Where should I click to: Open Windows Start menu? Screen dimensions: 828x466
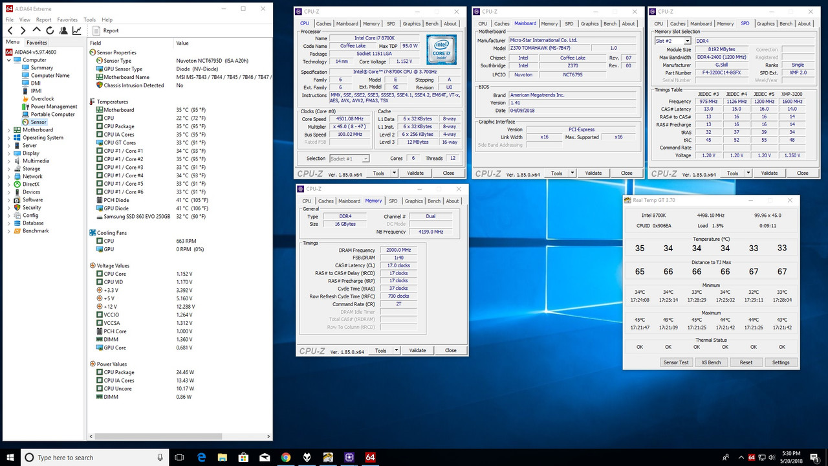tap(10, 458)
